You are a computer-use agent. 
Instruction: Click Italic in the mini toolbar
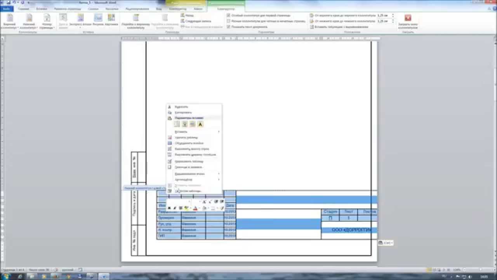tap(175, 208)
